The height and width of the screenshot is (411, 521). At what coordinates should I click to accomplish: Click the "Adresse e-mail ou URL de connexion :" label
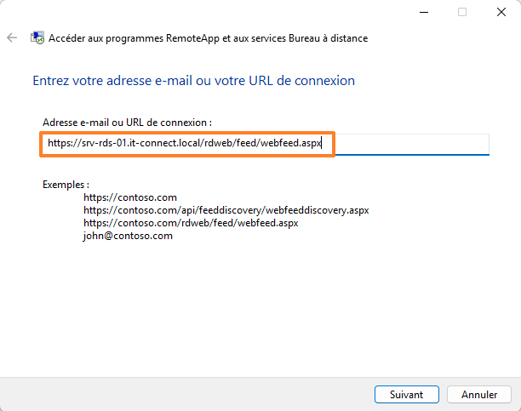coord(127,123)
